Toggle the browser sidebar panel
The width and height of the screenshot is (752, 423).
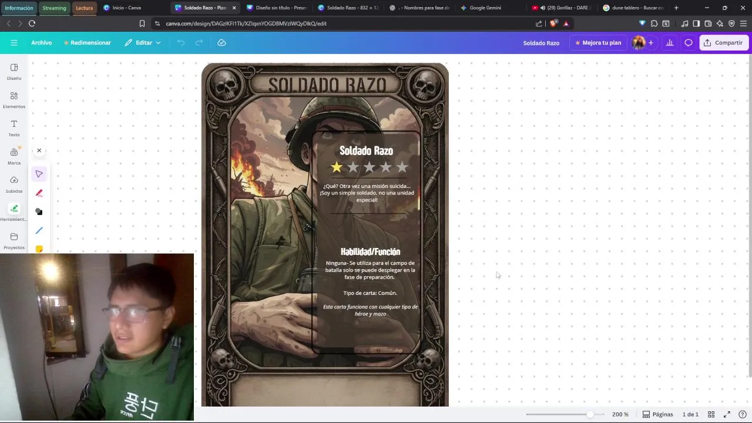pos(696,23)
